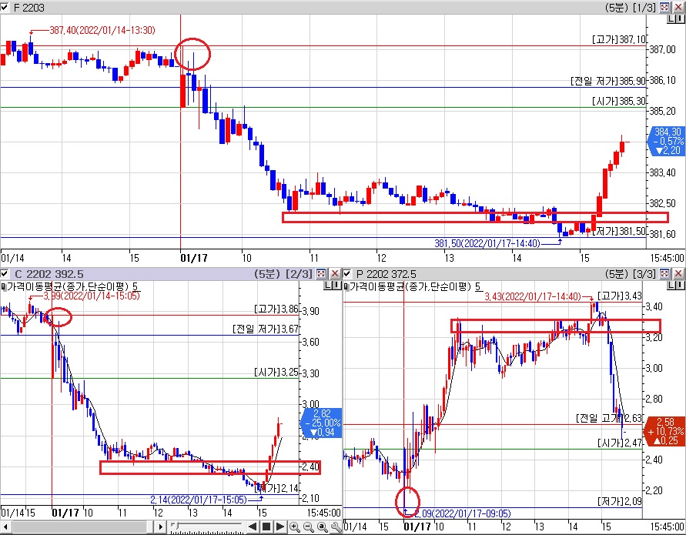Uncheck the P 2202 372.5 chart checkbox

pyautogui.click(x=347, y=274)
